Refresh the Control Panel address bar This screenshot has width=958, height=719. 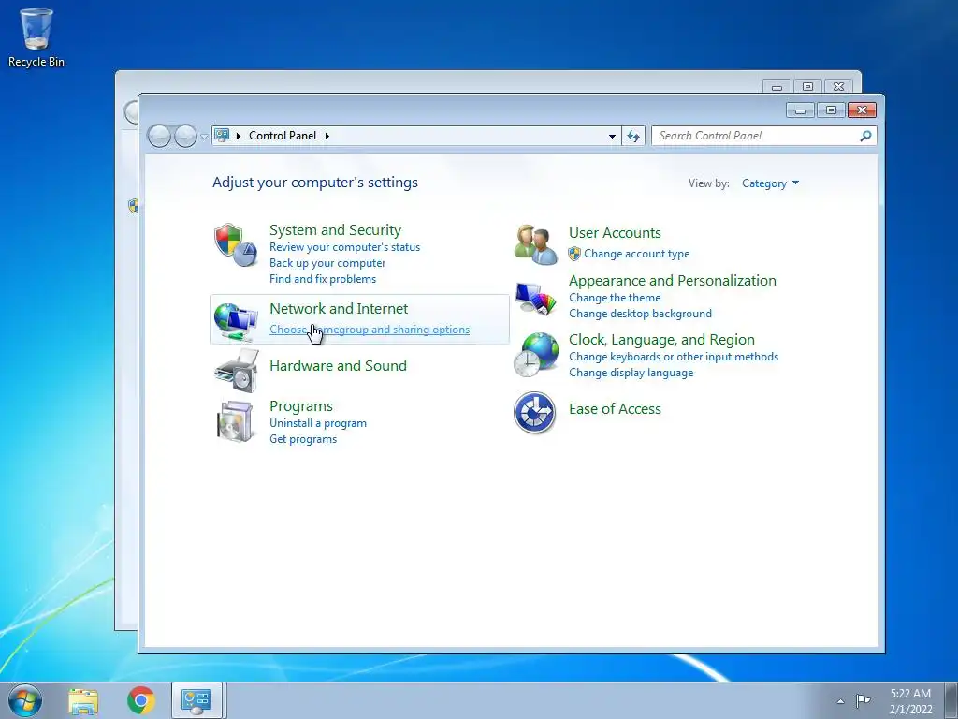point(633,136)
